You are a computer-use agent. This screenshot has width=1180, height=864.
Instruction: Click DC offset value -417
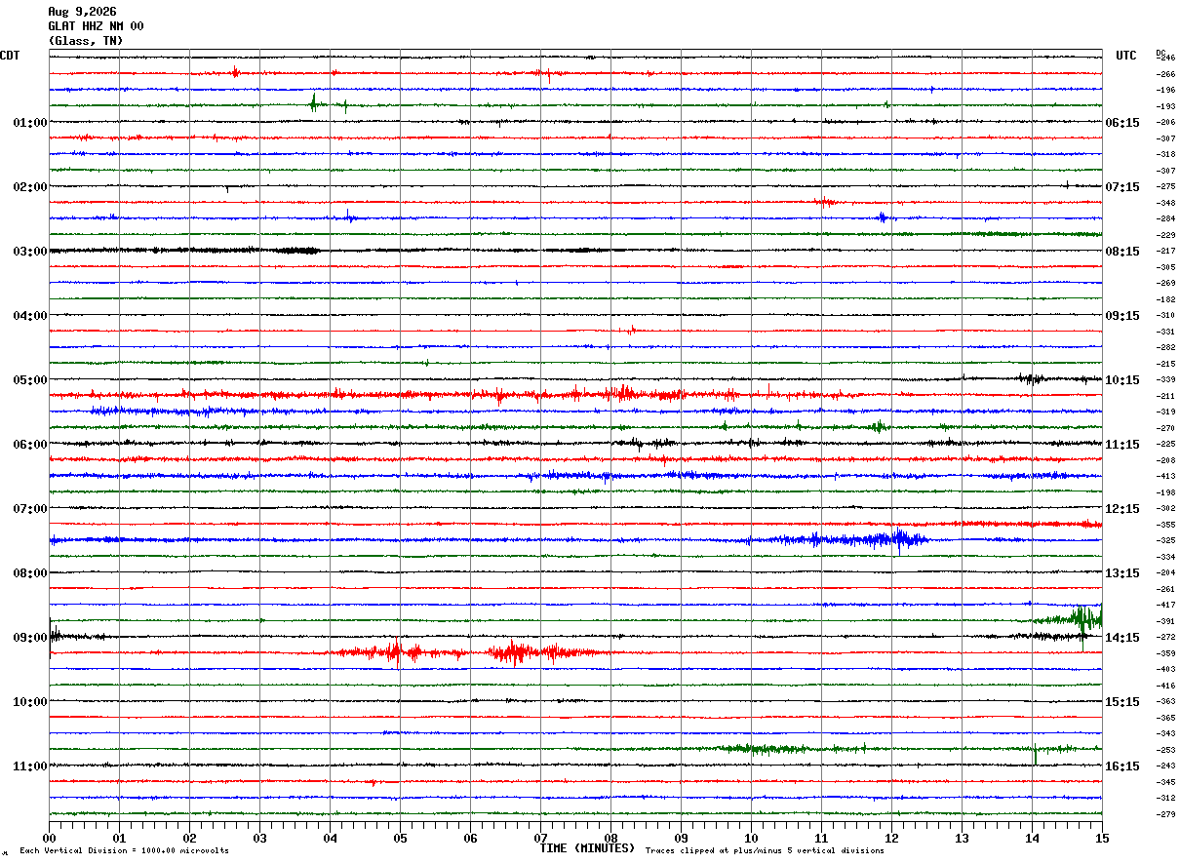[1165, 605]
